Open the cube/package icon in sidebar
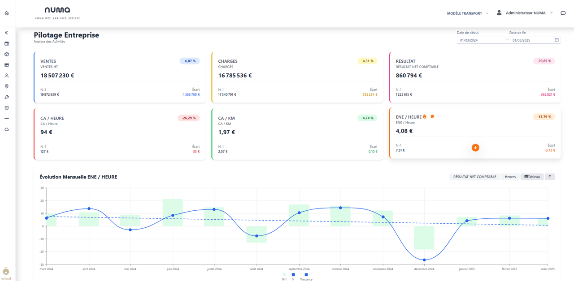Image resolution: width=574 pixels, height=281 pixels. pos(7,54)
